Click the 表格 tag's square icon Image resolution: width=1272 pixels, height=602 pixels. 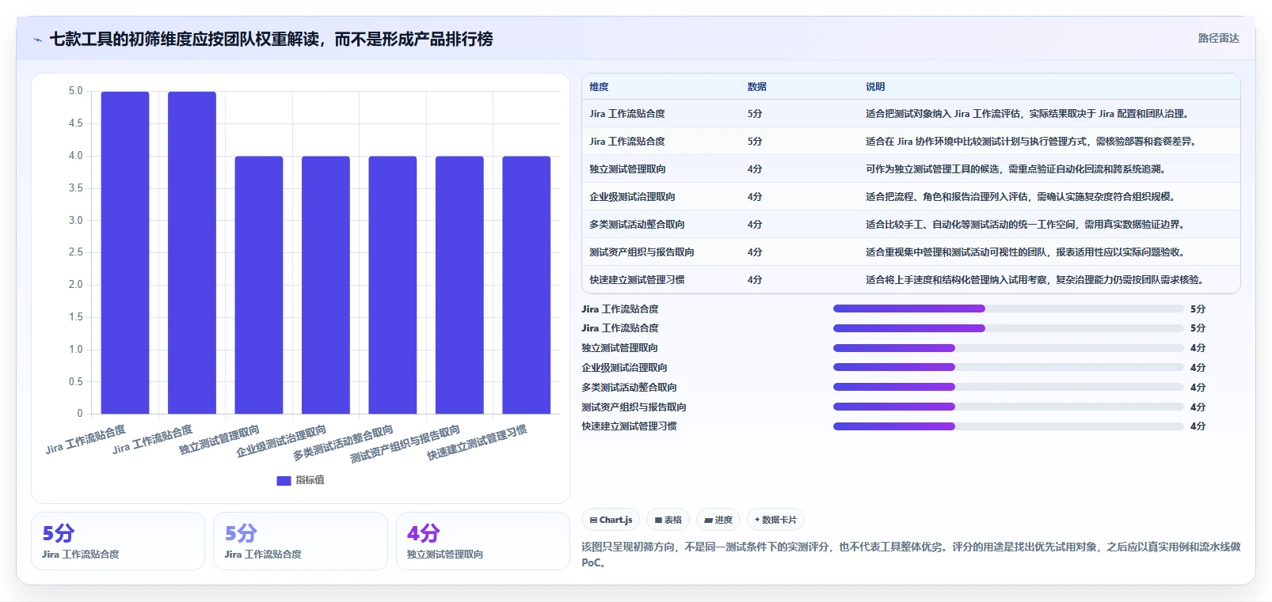coord(658,521)
